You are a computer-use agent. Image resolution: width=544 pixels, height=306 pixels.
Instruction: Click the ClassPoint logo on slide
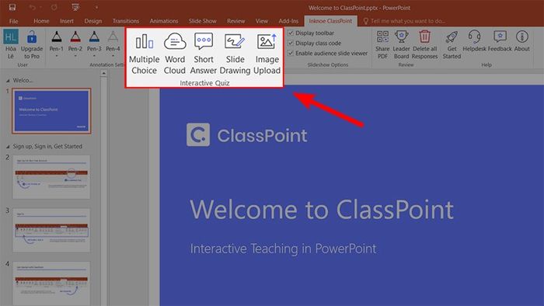tap(246, 135)
